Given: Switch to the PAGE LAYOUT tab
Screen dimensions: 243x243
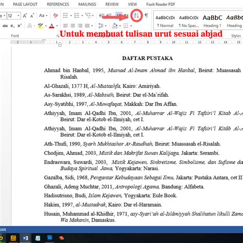Looking at the screenshot, I should [x=25, y=4].
